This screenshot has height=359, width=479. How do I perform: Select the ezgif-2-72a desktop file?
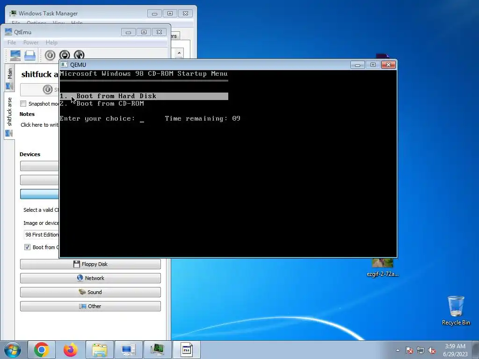tap(383, 268)
